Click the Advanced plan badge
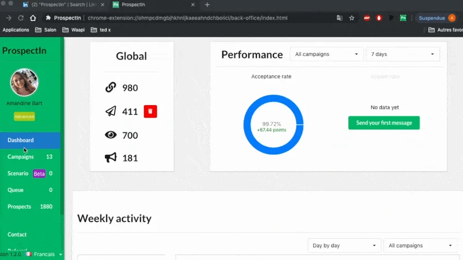 tap(24, 117)
